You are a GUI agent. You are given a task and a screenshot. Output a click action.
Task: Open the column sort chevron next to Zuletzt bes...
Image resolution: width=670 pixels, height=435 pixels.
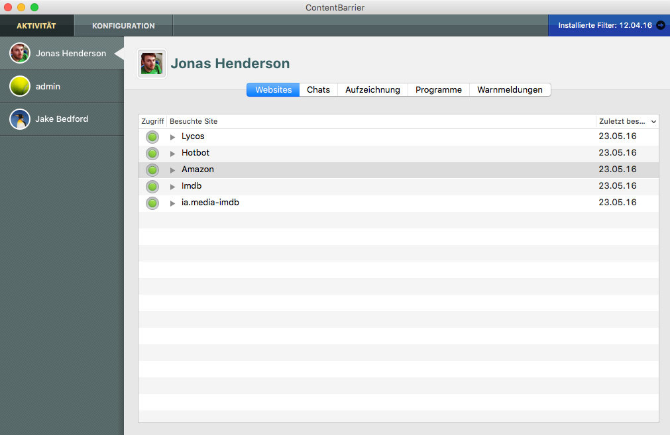point(653,122)
